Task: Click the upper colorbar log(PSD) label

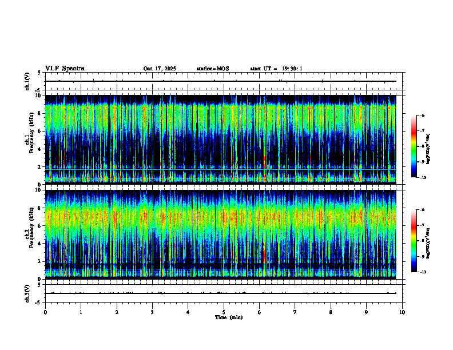Action: 428,149
